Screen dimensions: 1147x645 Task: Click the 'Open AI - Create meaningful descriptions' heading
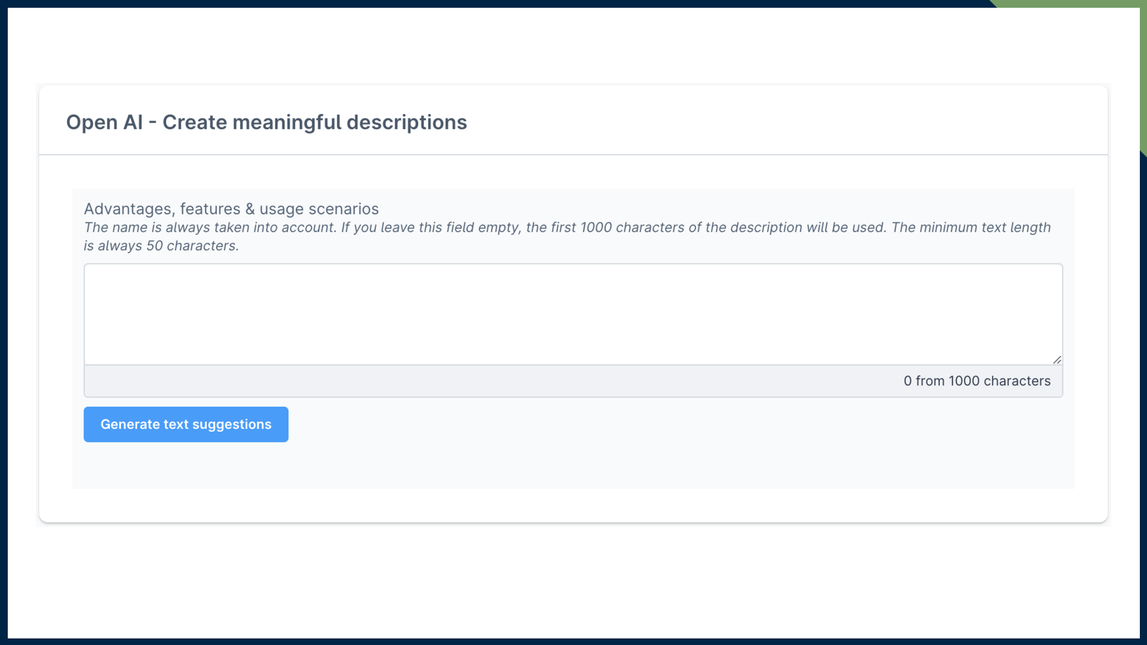coord(266,122)
